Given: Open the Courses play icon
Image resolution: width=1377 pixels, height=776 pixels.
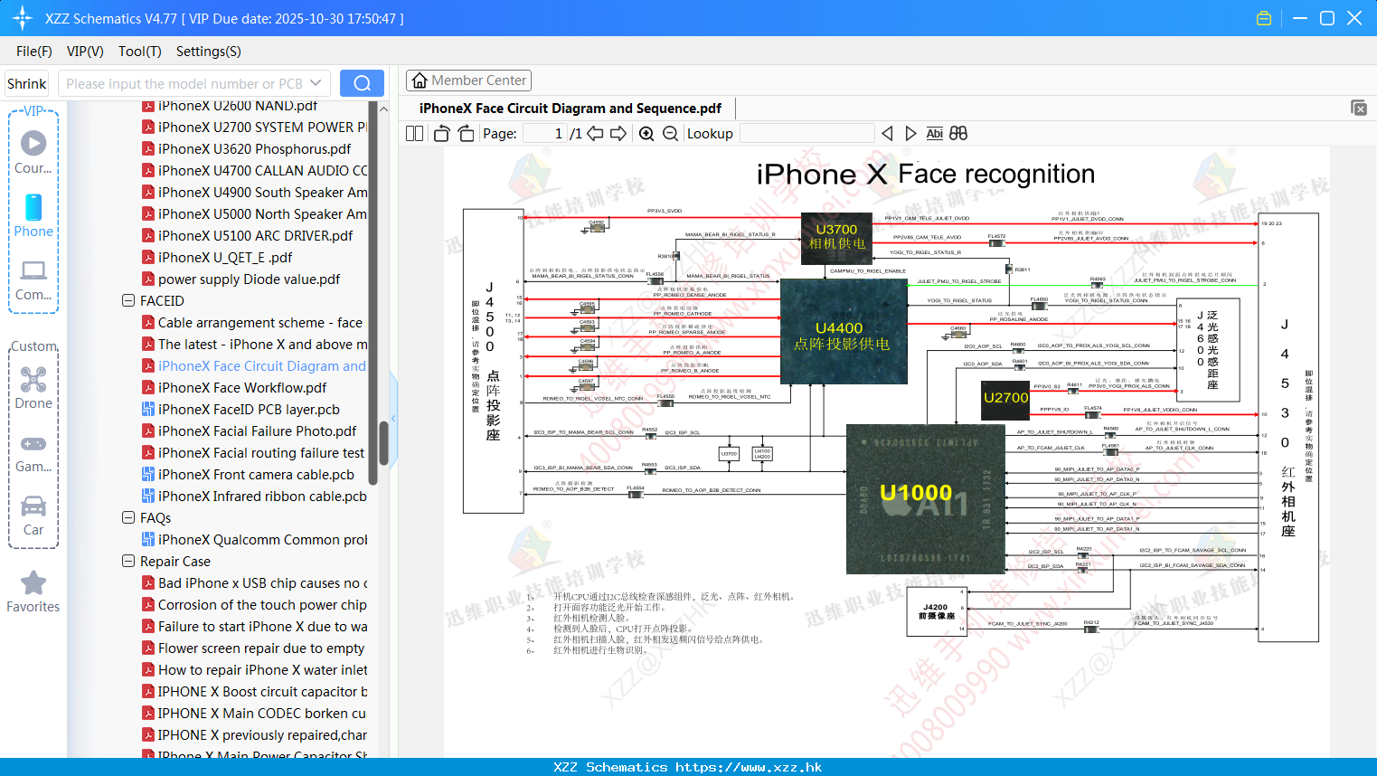Looking at the screenshot, I should tap(33, 143).
